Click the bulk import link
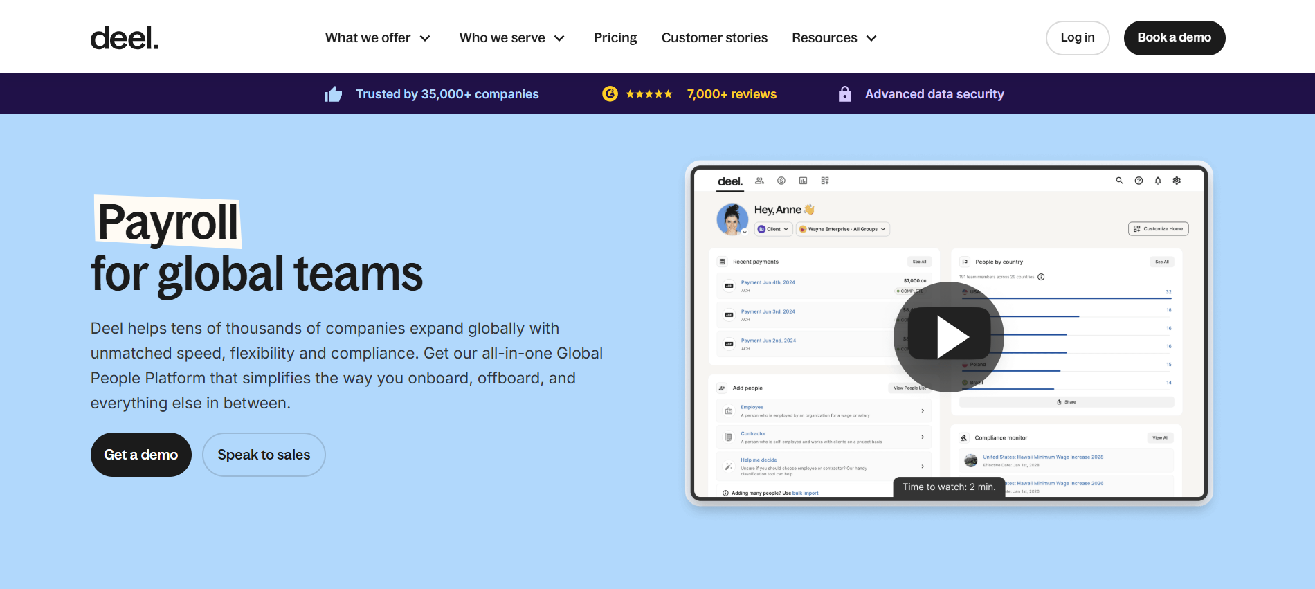The height and width of the screenshot is (589, 1315). click(805, 493)
